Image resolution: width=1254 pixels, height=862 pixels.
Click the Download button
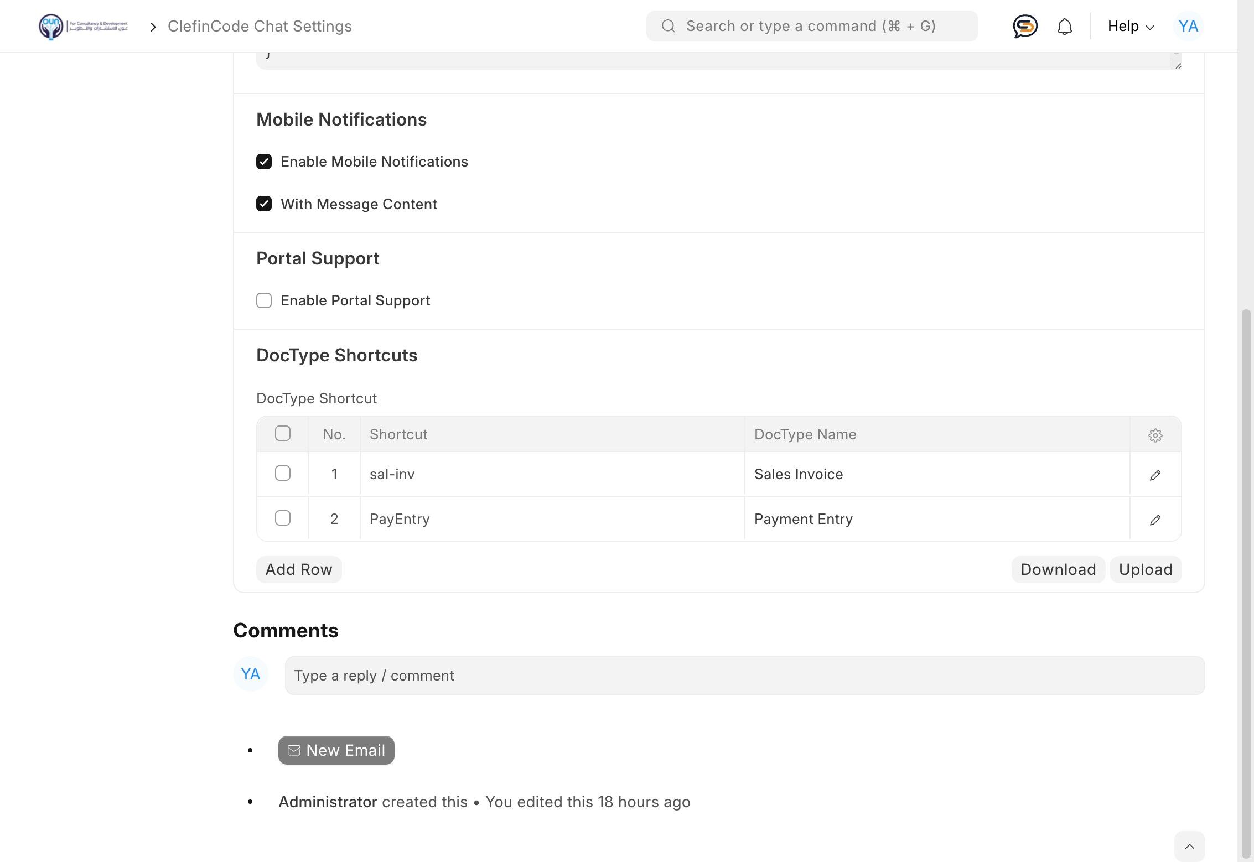1058,569
